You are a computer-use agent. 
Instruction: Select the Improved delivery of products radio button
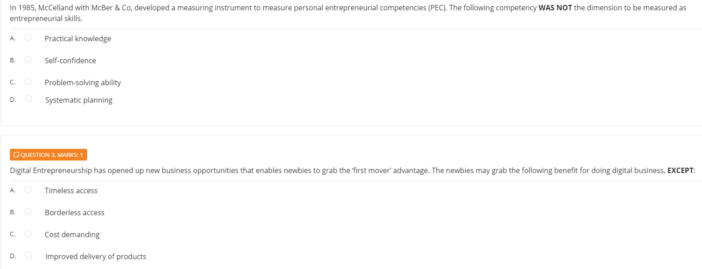pyautogui.click(x=28, y=256)
